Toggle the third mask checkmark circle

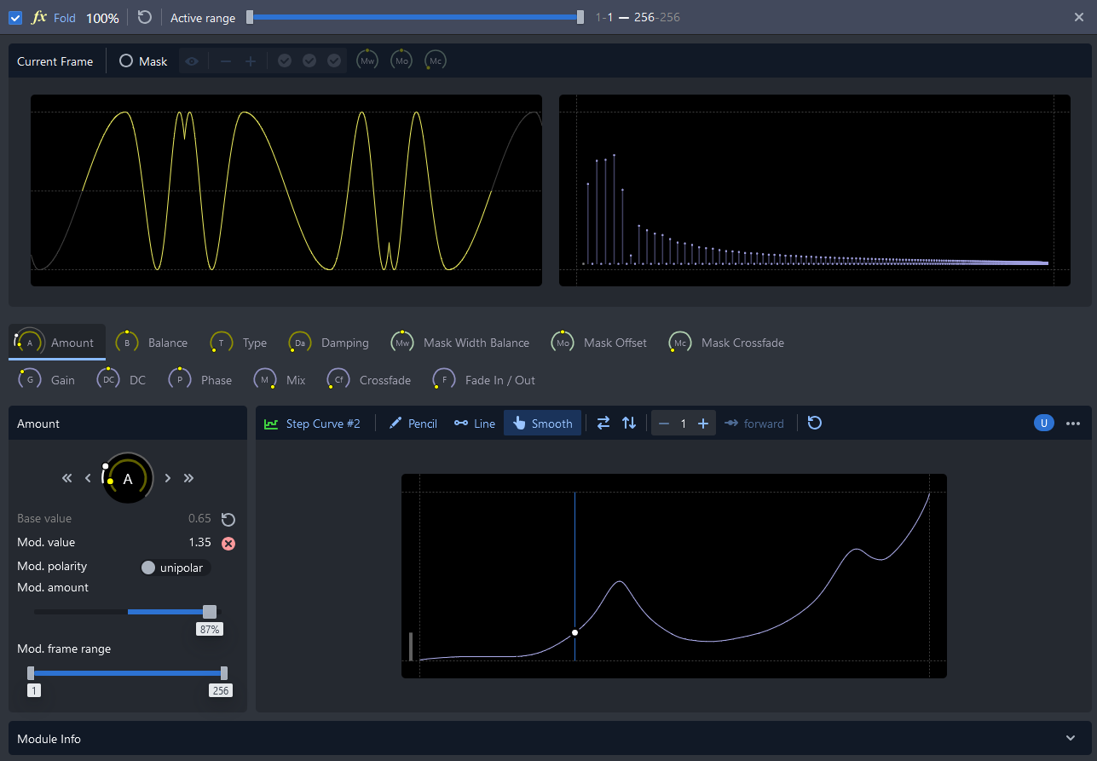tap(334, 61)
